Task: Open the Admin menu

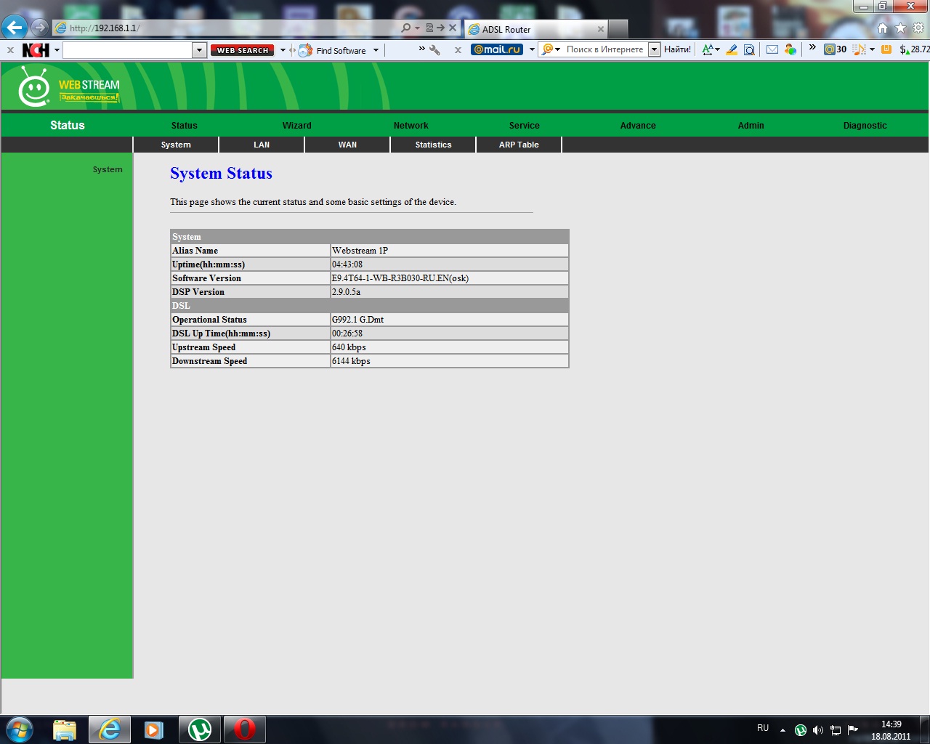Action: (x=751, y=126)
